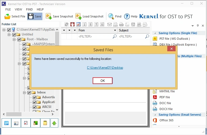Choose Office 365 saving option

click(163, 120)
